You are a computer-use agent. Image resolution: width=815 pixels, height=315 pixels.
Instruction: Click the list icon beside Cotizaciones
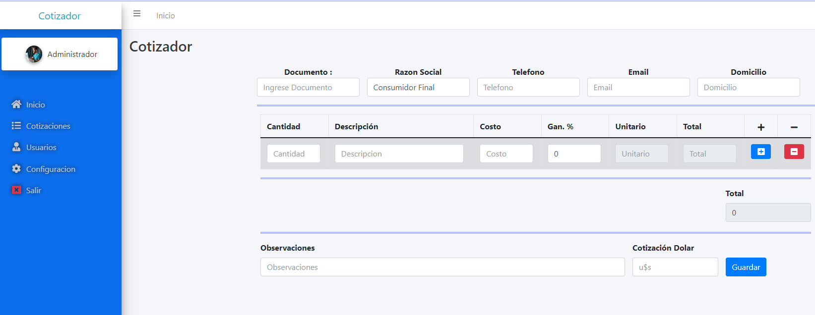[16, 126]
